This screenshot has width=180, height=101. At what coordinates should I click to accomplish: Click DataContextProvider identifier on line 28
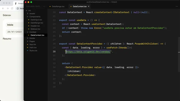[89, 44]
